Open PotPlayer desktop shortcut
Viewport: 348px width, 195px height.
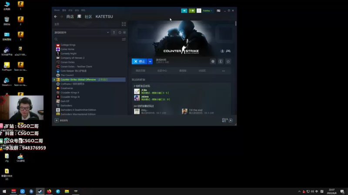7,66
